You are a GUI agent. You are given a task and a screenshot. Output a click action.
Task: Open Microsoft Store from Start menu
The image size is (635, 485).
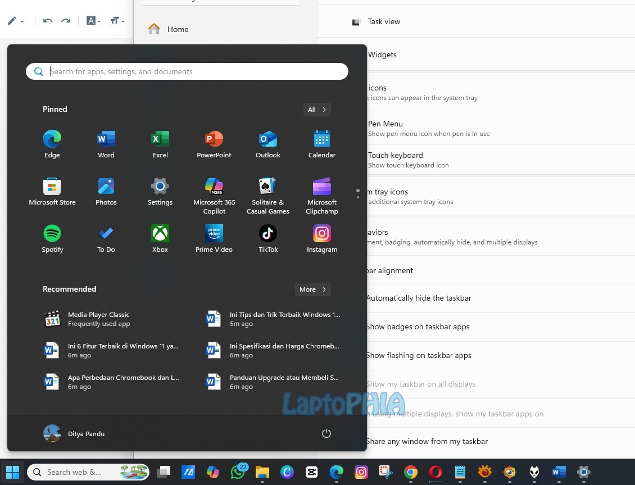[52, 192]
